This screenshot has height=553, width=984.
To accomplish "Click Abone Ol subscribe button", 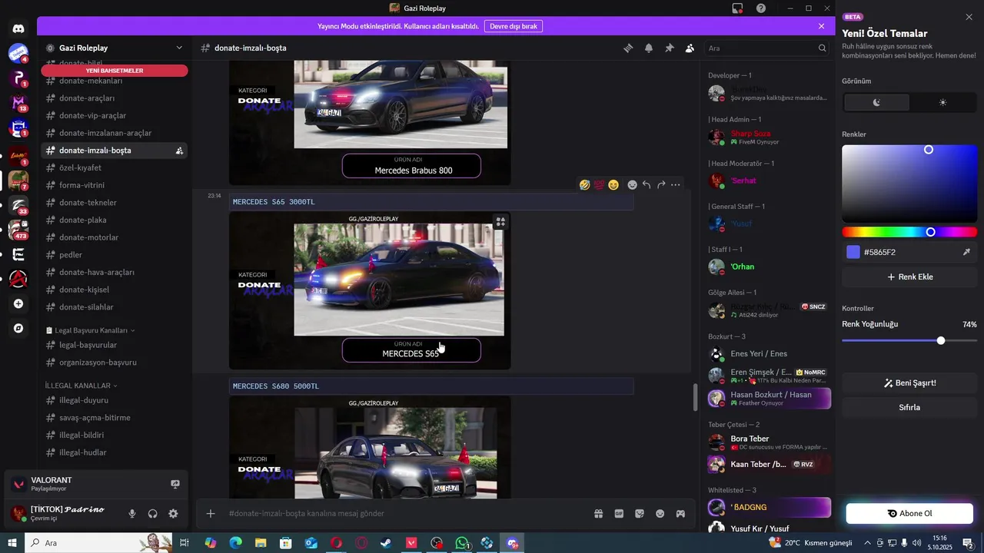I will tap(909, 514).
